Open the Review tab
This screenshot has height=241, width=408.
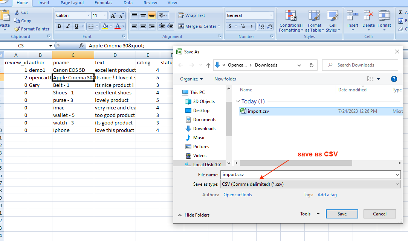click(x=150, y=3)
